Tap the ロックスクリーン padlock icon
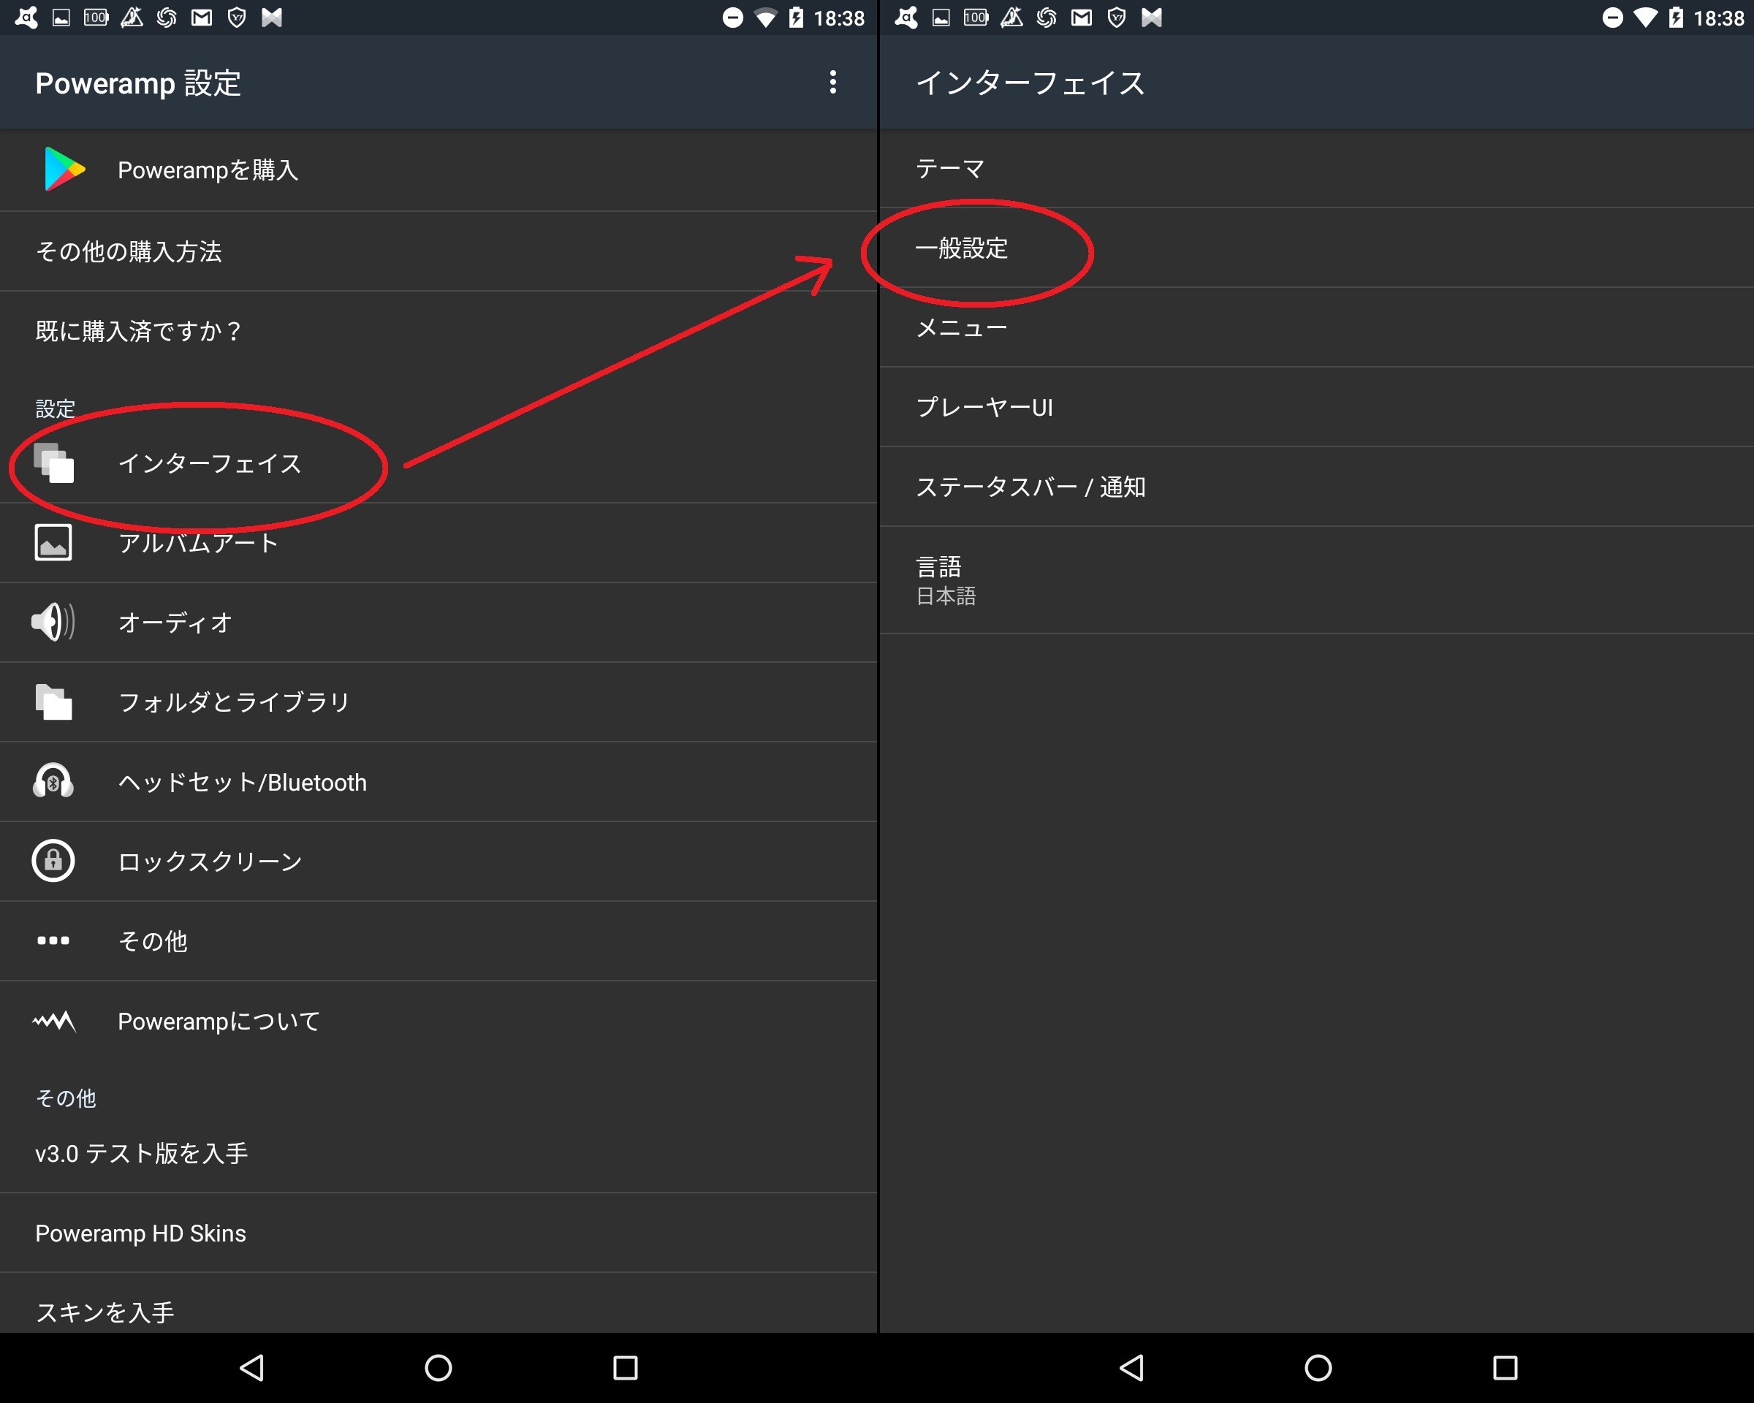This screenshot has width=1754, height=1403. click(x=53, y=861)
